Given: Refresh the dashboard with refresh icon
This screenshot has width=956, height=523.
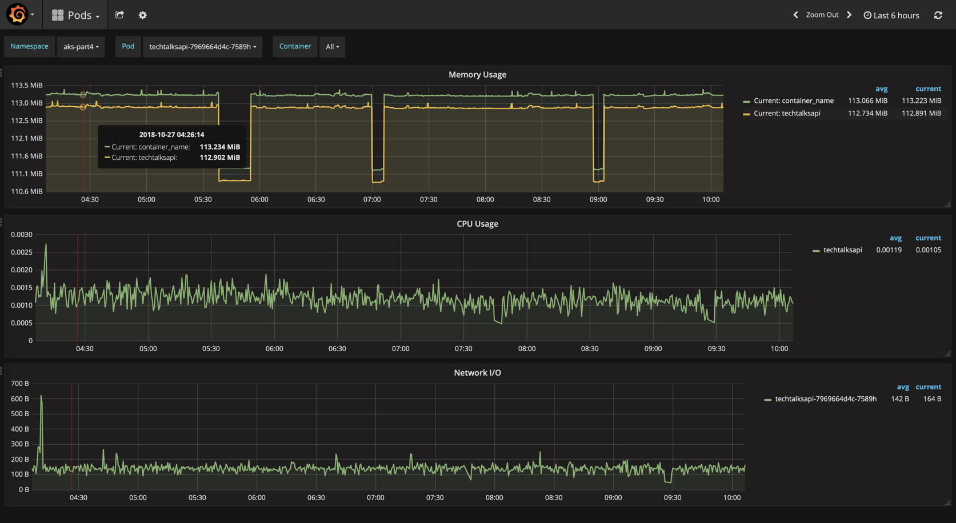Looking at the screenshot, I should [938, 15].
